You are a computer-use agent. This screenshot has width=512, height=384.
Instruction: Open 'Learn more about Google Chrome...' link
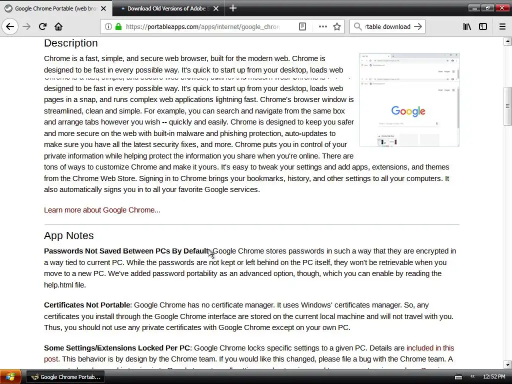[102, 210]
